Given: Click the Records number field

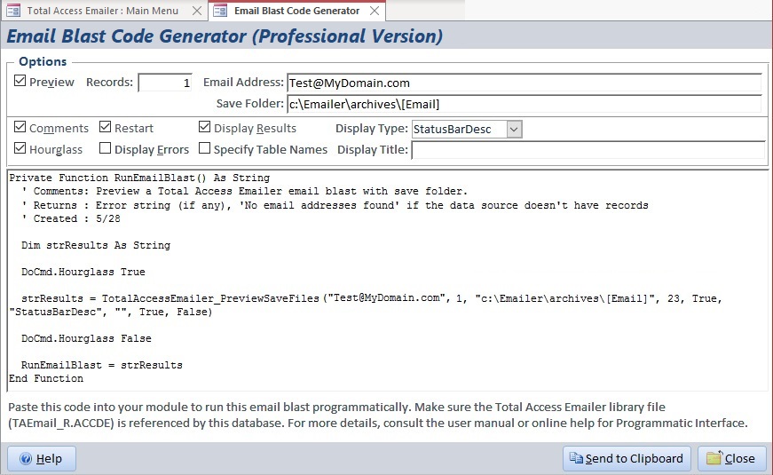Looking at the screenshot, I should [165, 83].
